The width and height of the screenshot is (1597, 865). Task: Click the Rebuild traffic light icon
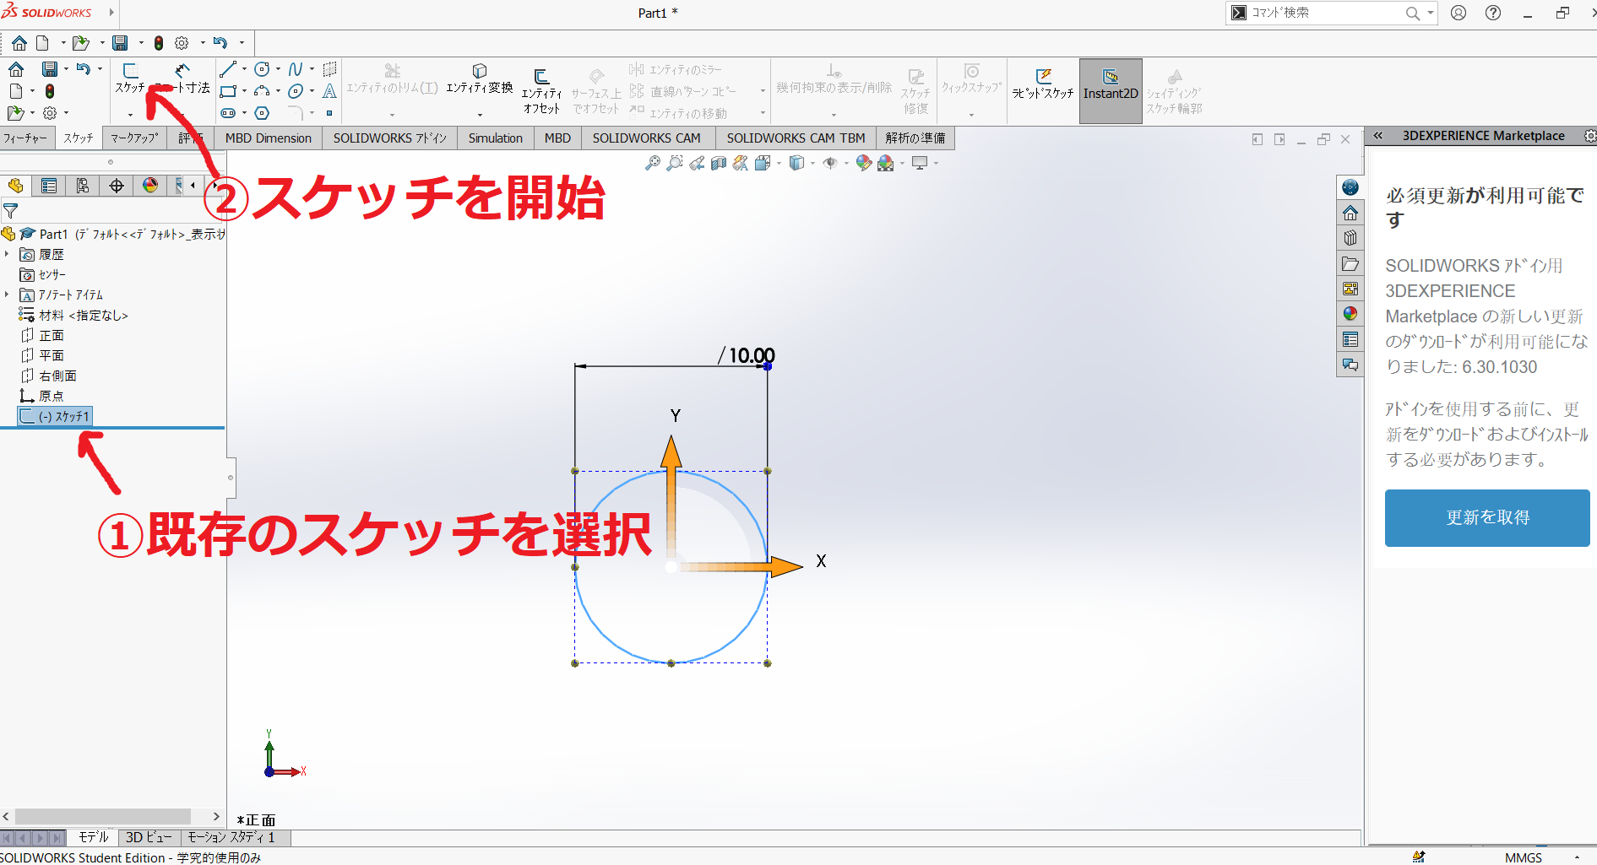pos(158,42)
